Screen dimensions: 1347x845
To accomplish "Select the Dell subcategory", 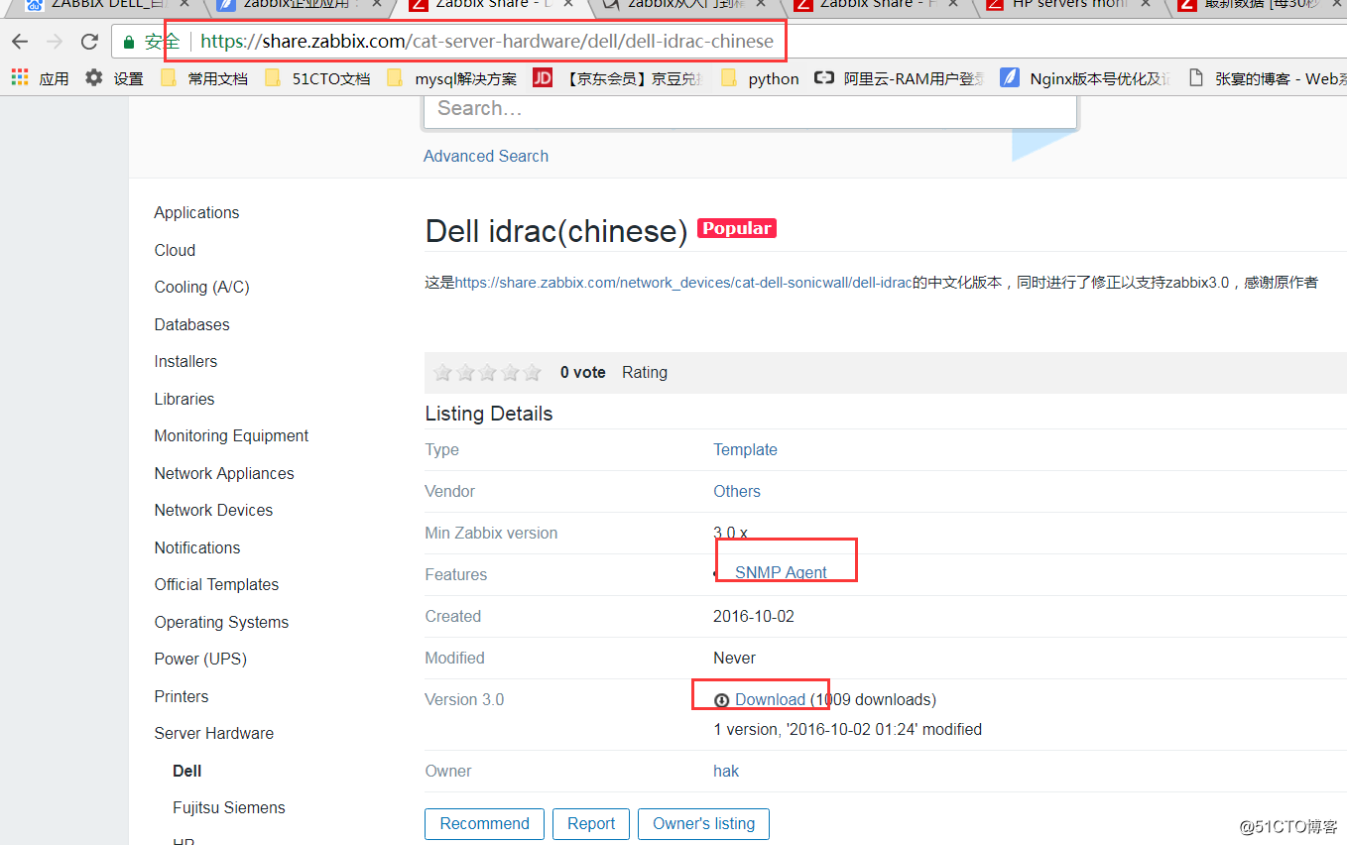I will [x=187, y=771].
